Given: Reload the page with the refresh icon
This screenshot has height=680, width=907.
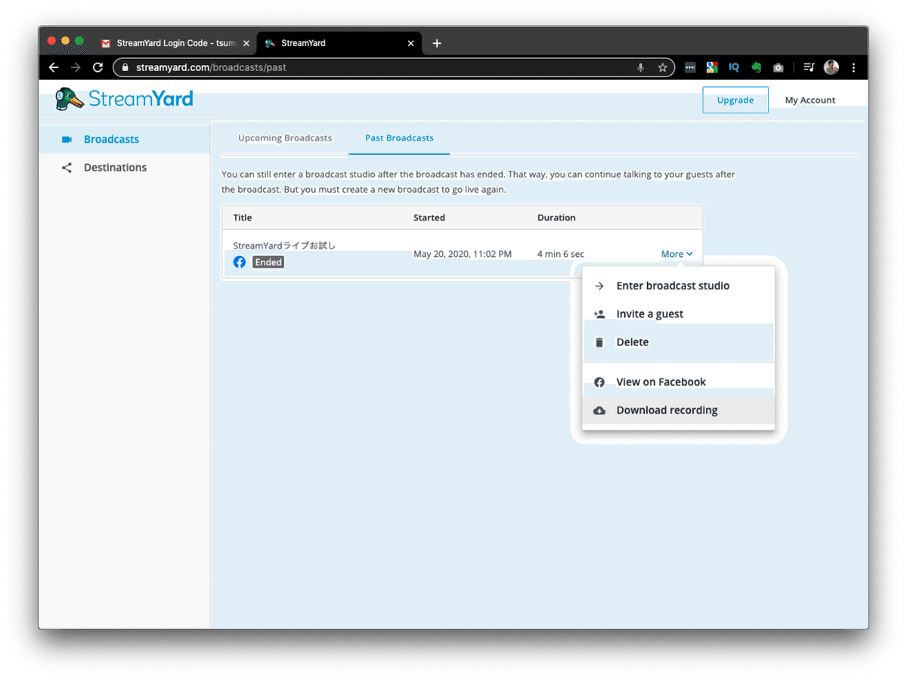Looking at the screenshot, I should 98,67.
